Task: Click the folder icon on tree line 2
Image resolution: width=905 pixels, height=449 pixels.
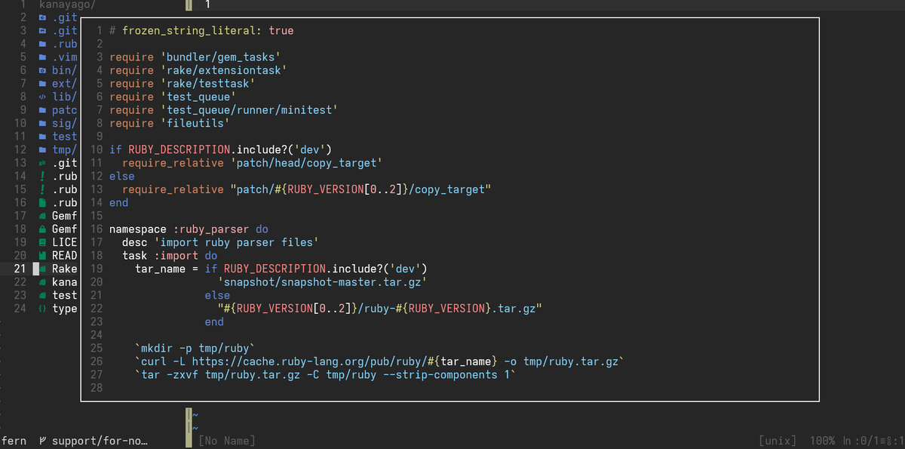Action: (x=43, y=17)
